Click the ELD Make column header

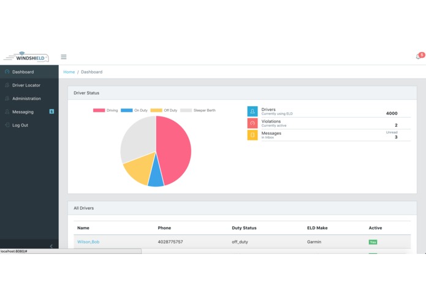(317, 228)
